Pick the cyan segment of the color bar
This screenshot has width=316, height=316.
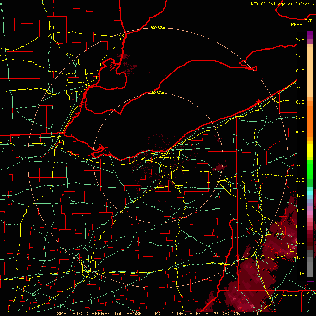310,193
